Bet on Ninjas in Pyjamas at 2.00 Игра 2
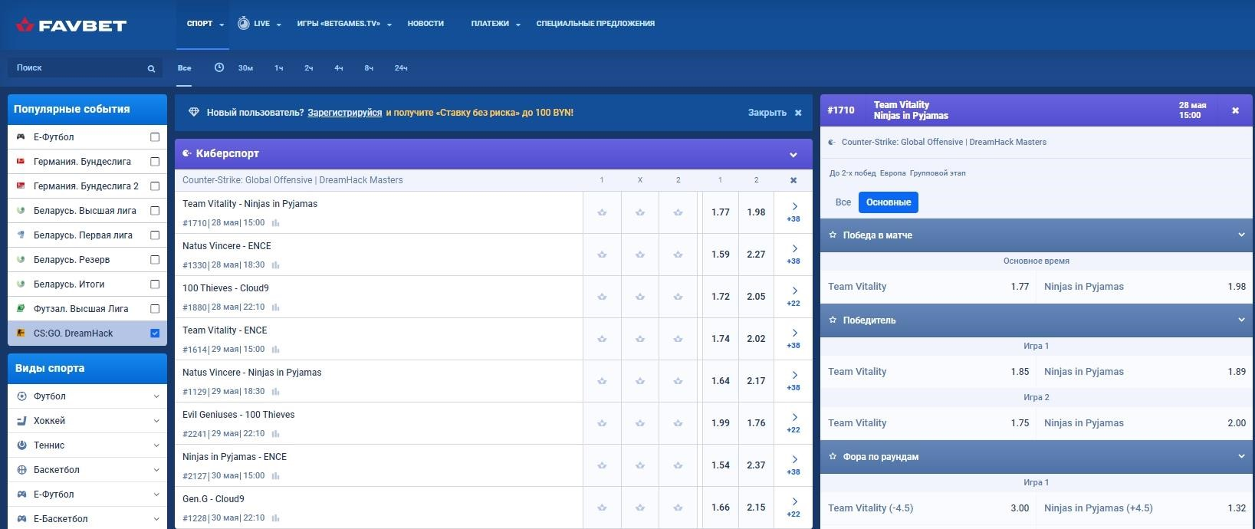 [x=1145, y=423]
